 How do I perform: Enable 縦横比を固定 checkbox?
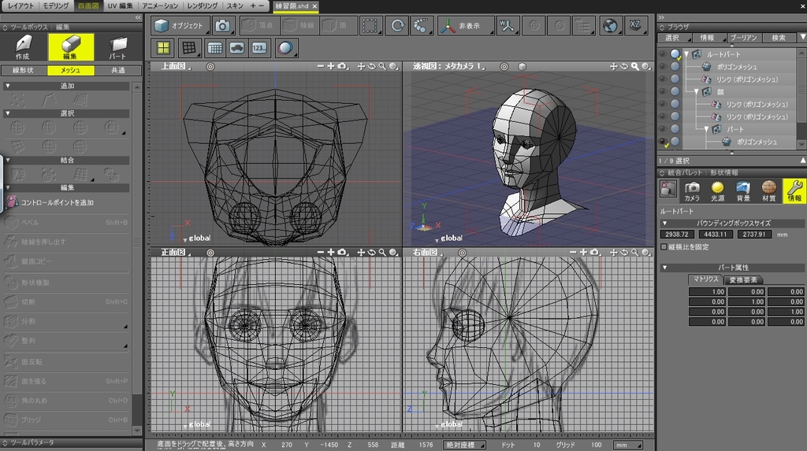click(664, 247)
